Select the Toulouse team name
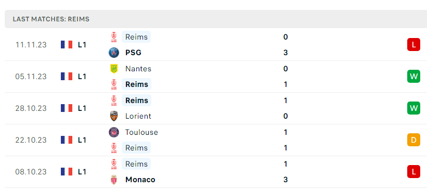The height and width of the screenshot is (189, 427). pyautogui.click(x=141, y=132)
